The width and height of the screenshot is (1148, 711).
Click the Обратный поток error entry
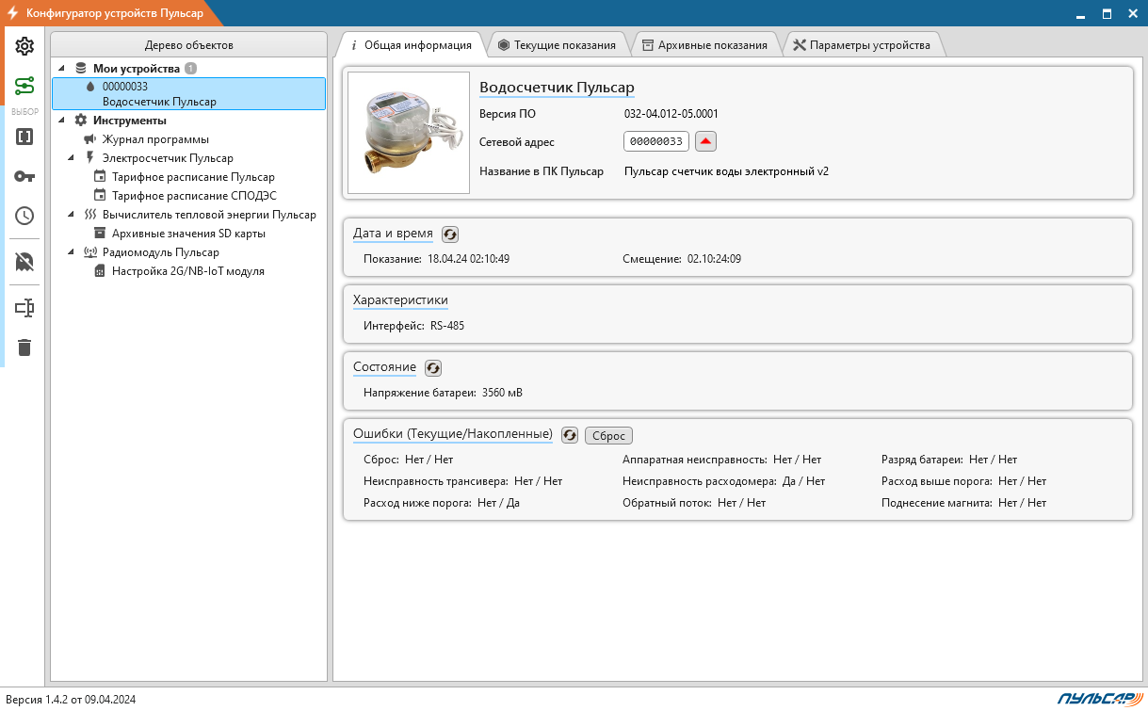coord(694,503)
